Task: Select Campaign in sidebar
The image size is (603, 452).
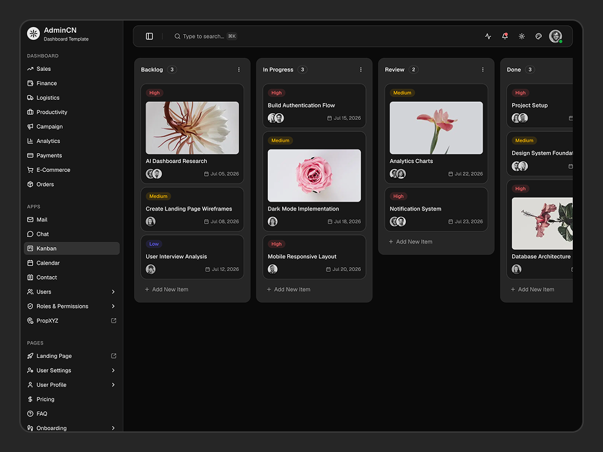Action: tap(72, 126)
